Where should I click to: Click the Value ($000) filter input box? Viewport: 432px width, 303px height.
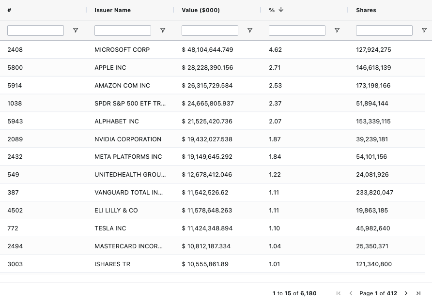click(210, 30)
